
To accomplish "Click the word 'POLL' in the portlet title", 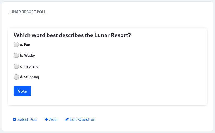I will click(42, 12).
